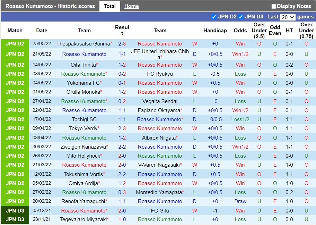Click the Result column header

tap(122, 30)
